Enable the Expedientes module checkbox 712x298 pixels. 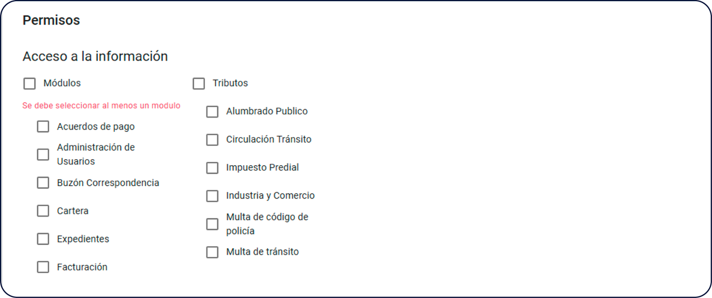pos(43,239)
